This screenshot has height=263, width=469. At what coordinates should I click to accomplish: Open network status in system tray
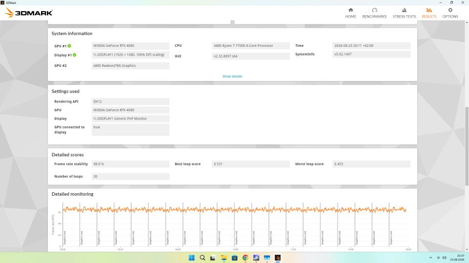pos(439,258)
